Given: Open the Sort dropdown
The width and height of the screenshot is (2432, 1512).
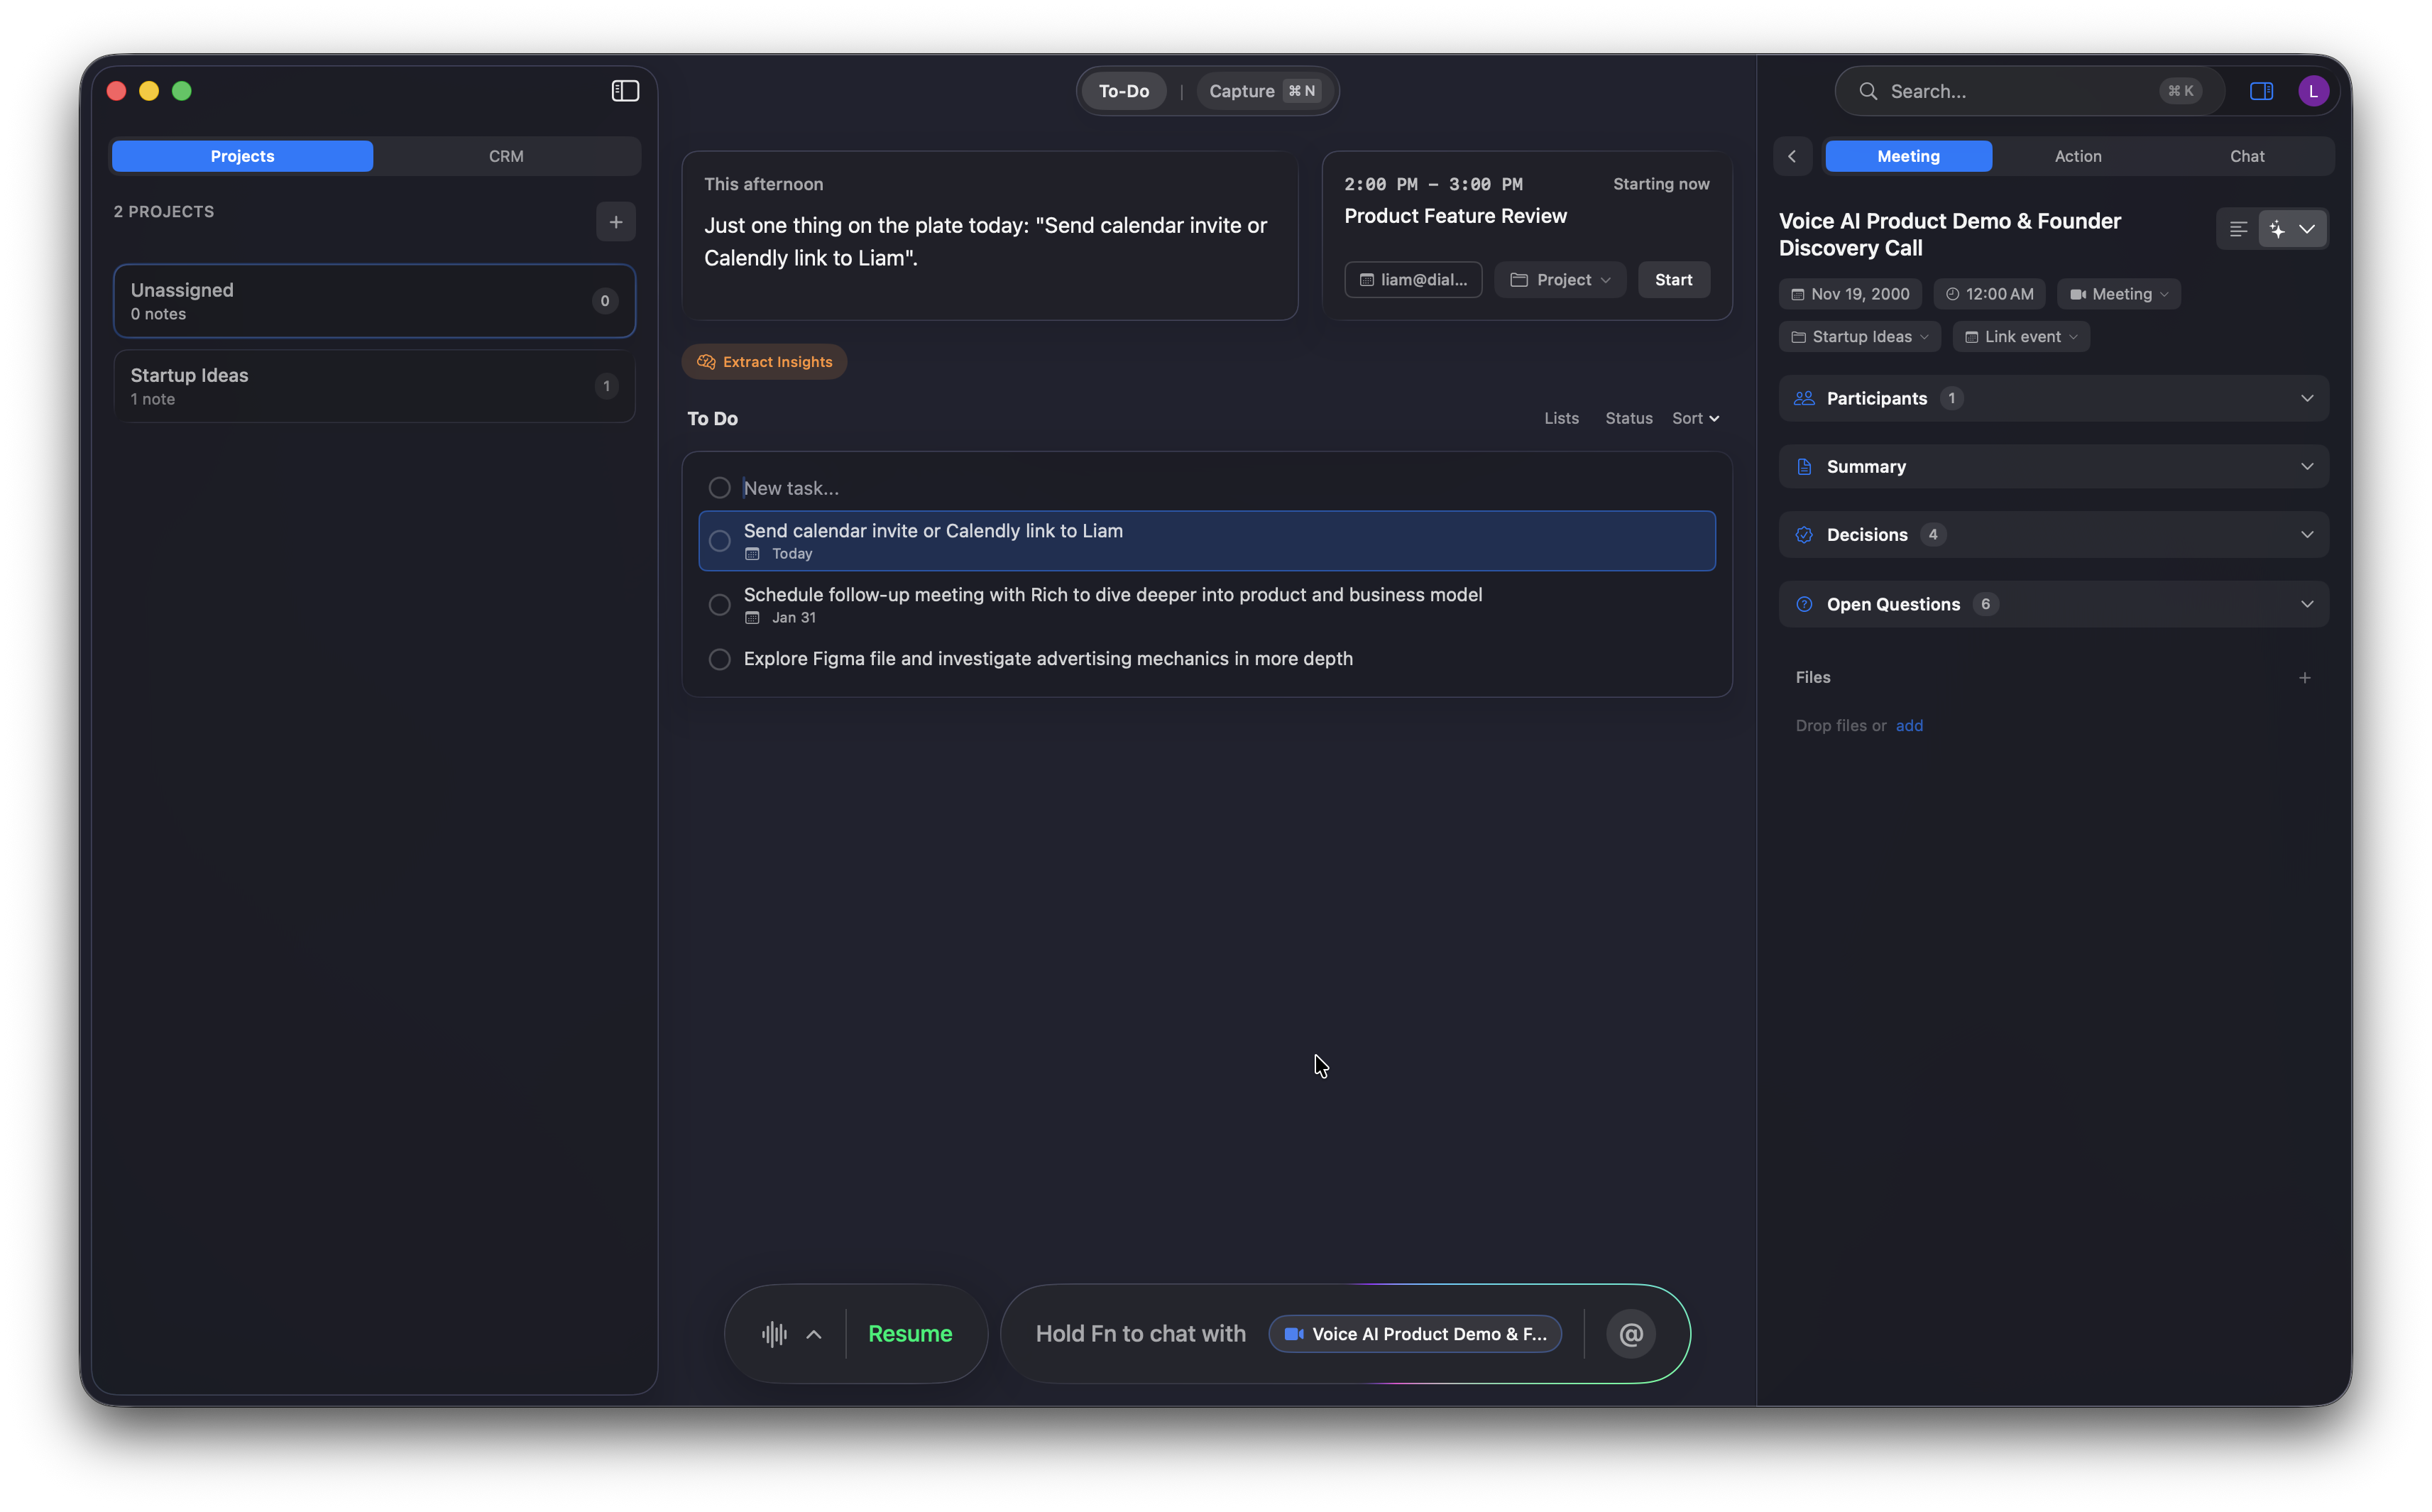Looking at the screenshot, I should click(x=1695, y=418).
